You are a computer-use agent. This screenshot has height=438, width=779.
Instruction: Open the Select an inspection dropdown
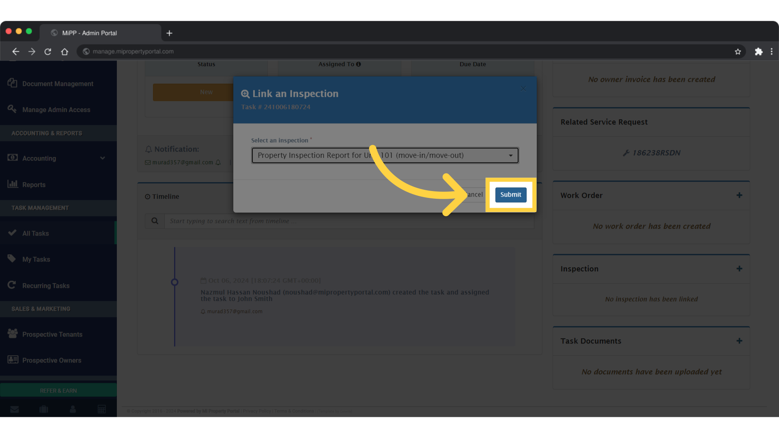pyautogui.click(x=385, y=155)
